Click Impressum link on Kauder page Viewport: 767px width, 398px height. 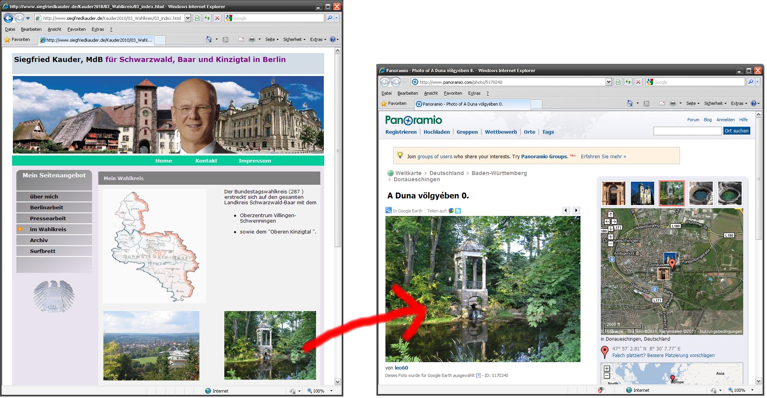coord(255,161)
